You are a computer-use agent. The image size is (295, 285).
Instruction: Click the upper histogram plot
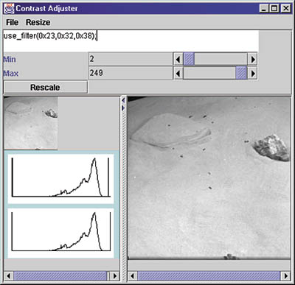tap(60, 179)
